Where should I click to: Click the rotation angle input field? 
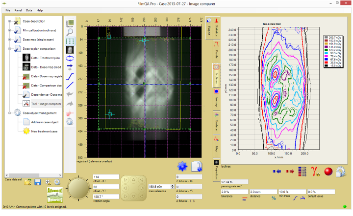pyautogui.click(x=106, y=197)
